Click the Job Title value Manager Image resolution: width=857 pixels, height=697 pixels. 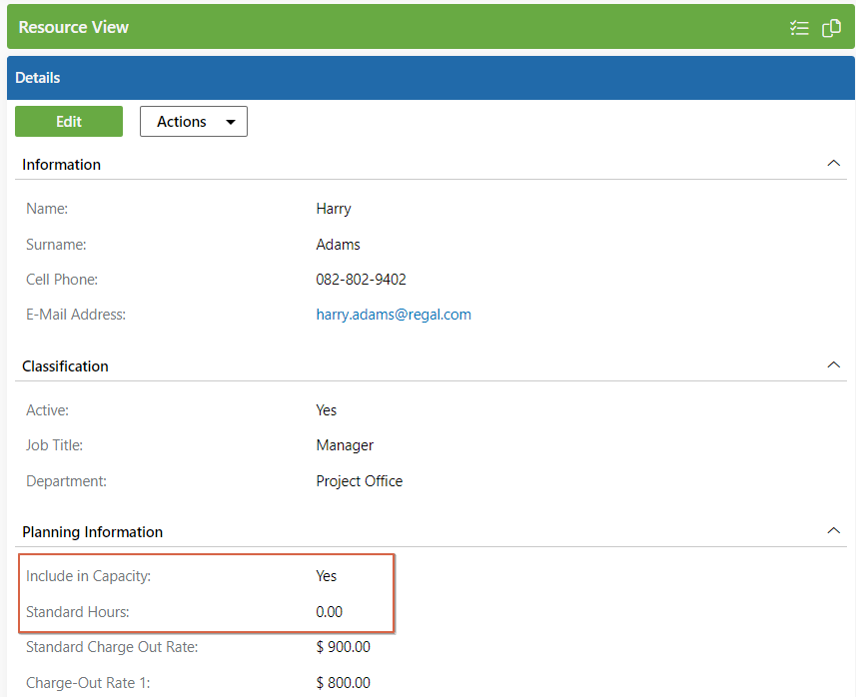(x=345, y=445)
